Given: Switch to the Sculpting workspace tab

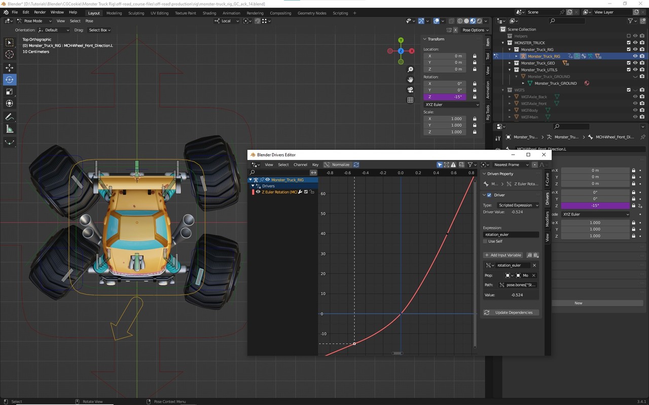Looking at the screenshot, I should [x=136, y=13].
